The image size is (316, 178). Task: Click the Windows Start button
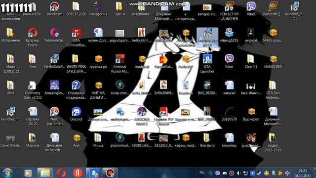(7, 173)
